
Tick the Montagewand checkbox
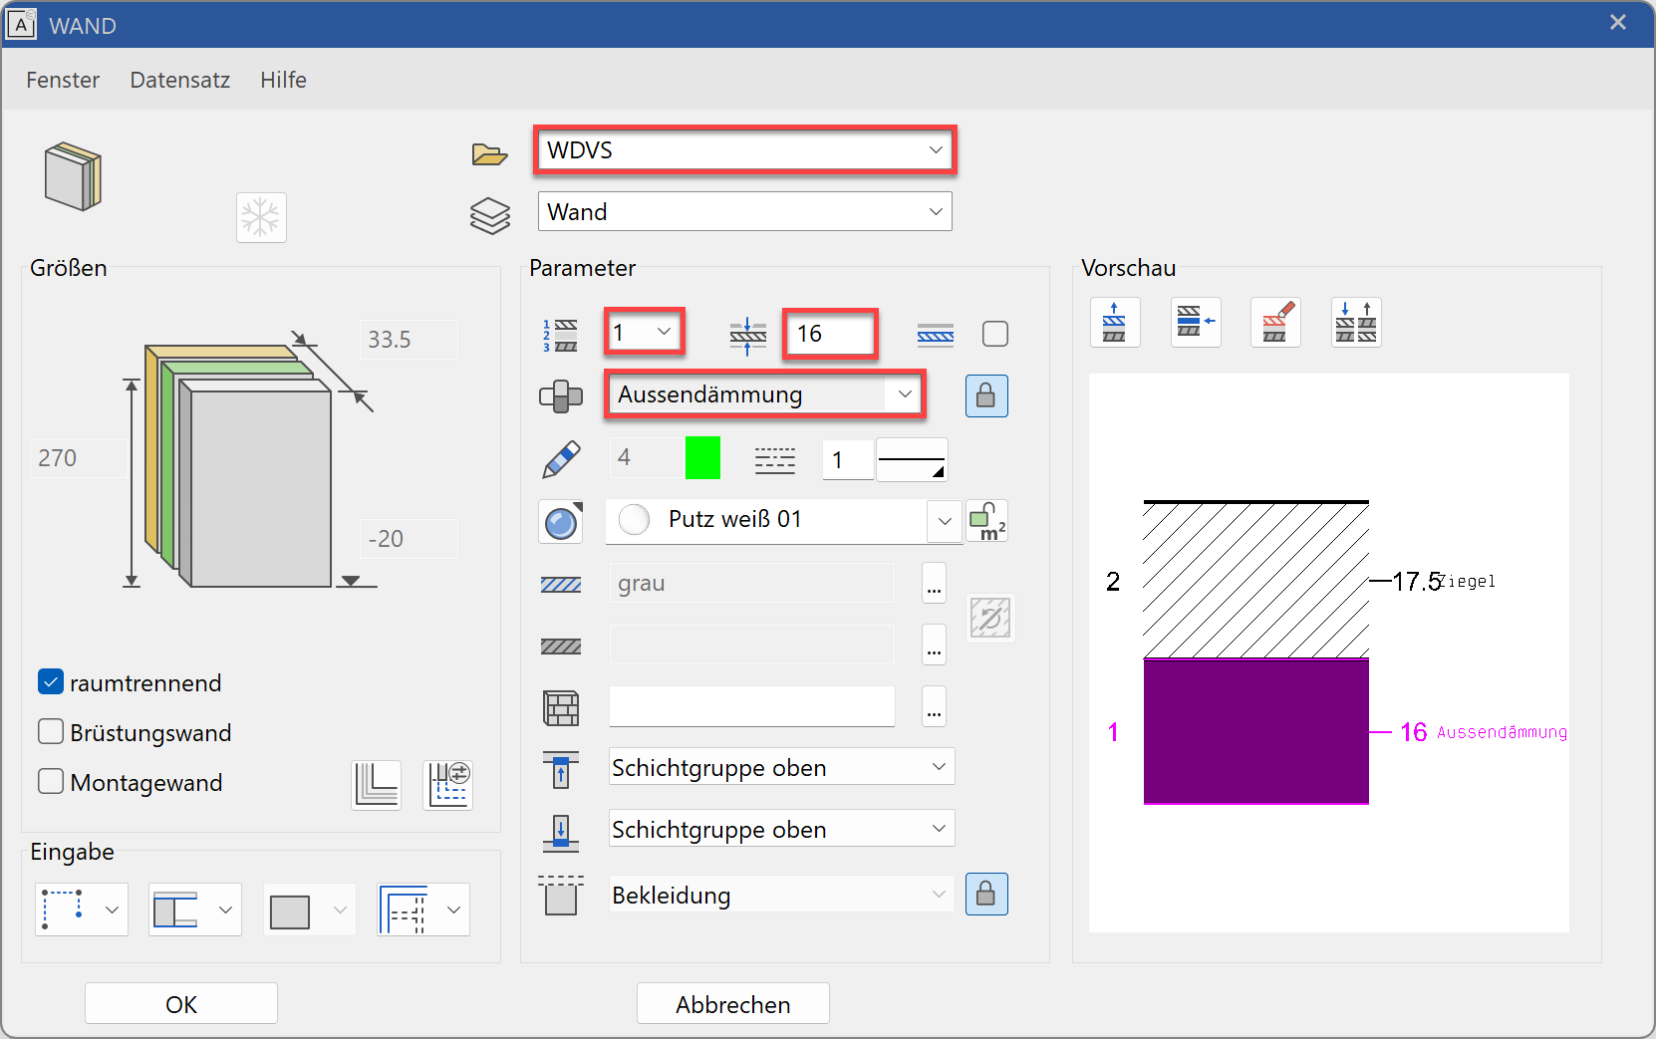[51, 782]
